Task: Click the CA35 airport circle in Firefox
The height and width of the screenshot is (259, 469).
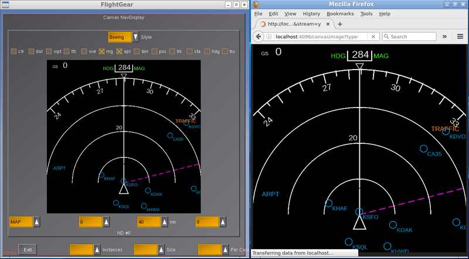Action: pyautogui.click(x=423, y=149)
